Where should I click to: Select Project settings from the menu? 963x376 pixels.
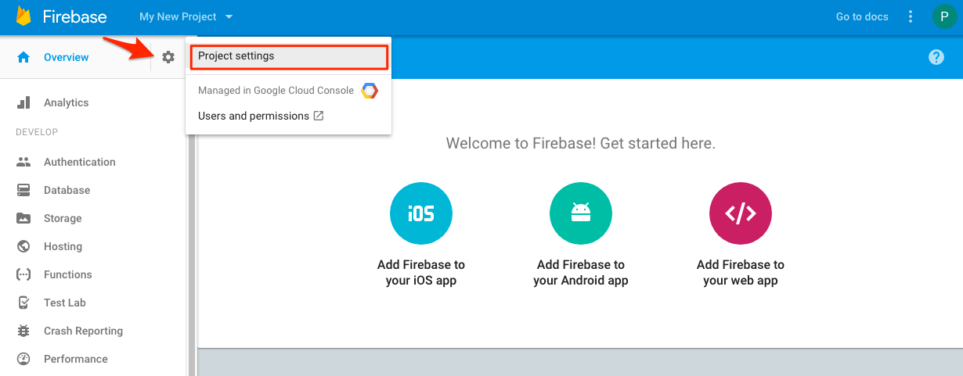coord(288,56)
